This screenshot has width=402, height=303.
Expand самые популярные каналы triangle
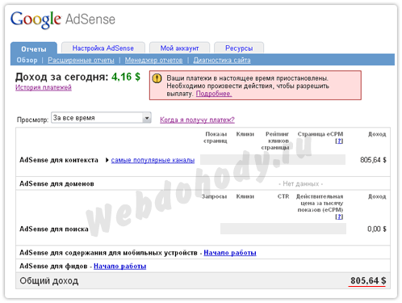107,160
